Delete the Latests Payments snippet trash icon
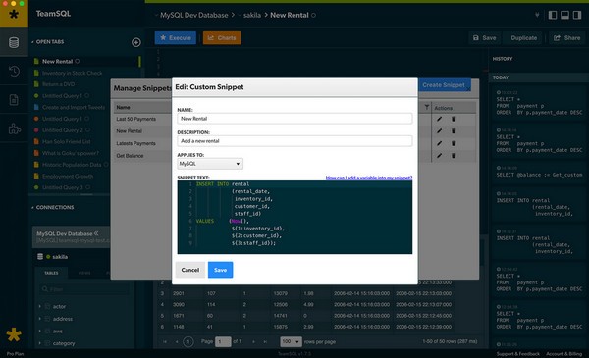This screenshot has width=589, height=358. click(454, 143)
